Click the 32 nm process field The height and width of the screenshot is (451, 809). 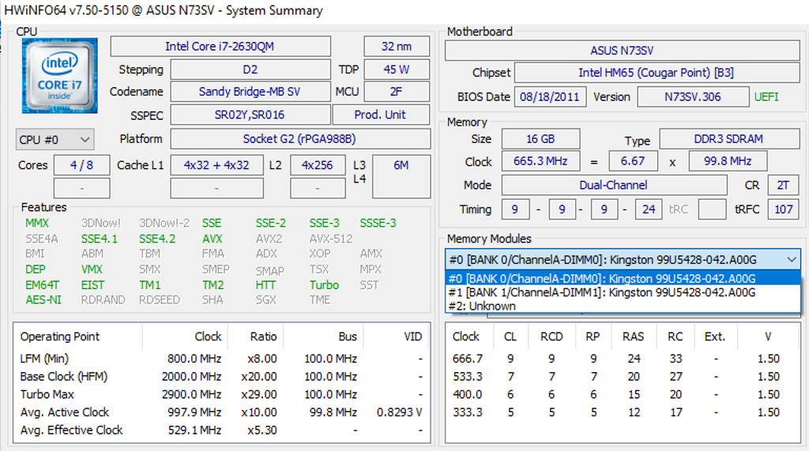tap(397, 47)
